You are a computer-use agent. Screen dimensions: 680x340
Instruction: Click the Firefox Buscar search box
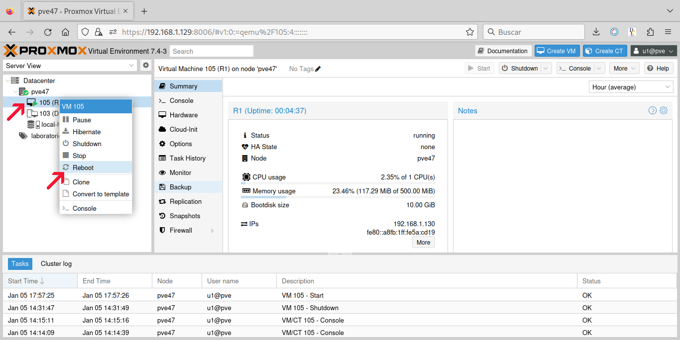pos(534,32)
